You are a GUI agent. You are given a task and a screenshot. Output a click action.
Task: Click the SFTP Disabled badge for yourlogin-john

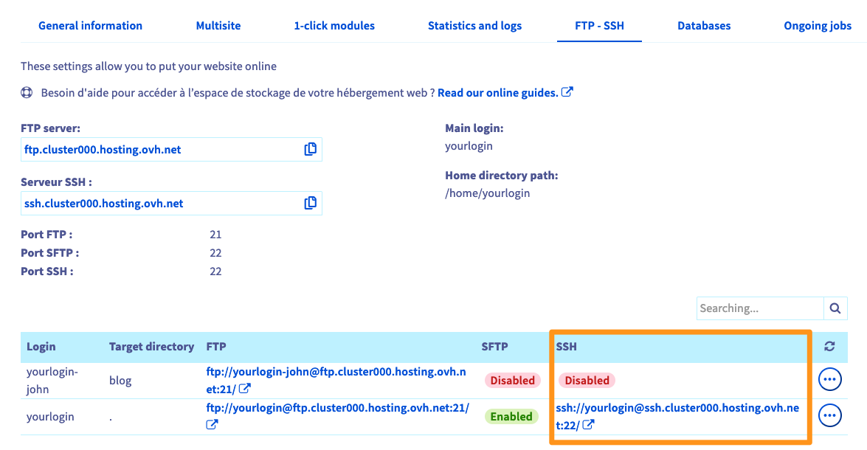513,381
